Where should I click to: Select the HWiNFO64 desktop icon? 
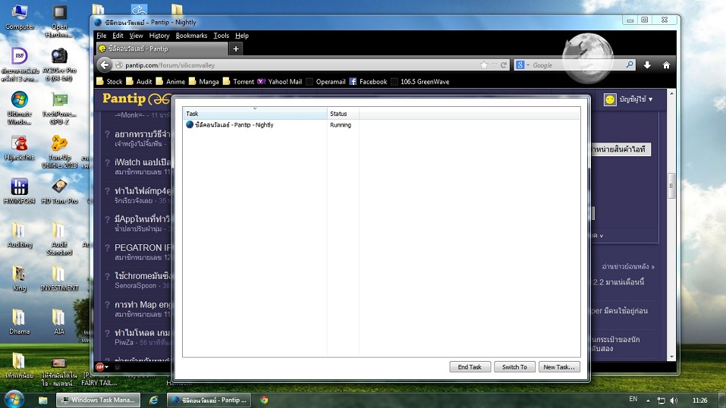[x=20, y=191]
